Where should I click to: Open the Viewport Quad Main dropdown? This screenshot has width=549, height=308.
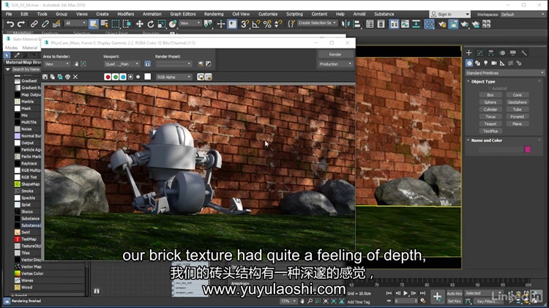tap(122, 64)
